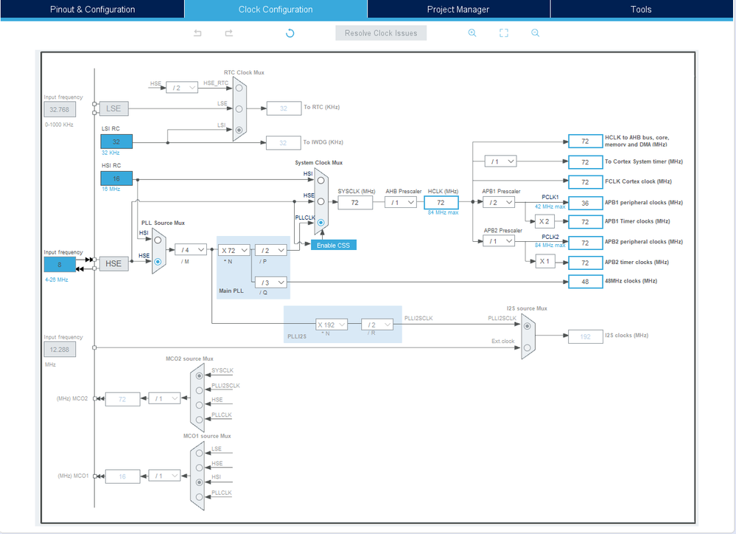The height and width of the screenshot is (534, 736).
Task: Open the PLL /M divider dropdown
Action: point(191,250)
